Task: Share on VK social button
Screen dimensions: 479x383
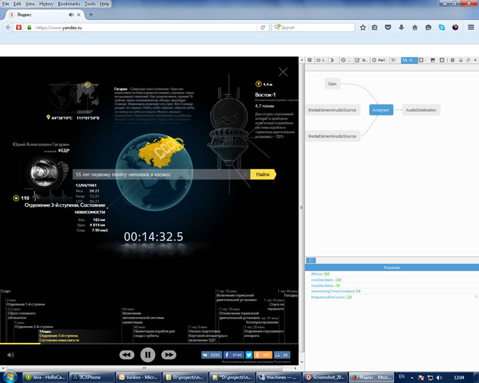Action: click(211, 355)
